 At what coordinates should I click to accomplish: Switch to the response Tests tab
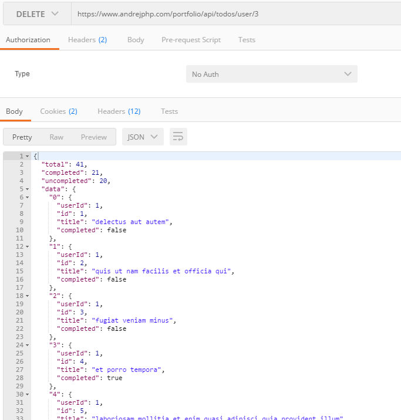click(169, 111)
